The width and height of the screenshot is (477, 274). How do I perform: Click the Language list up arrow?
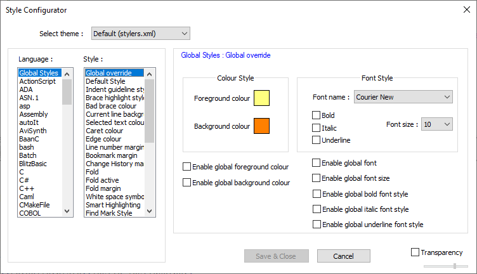[x=67, y=74]
